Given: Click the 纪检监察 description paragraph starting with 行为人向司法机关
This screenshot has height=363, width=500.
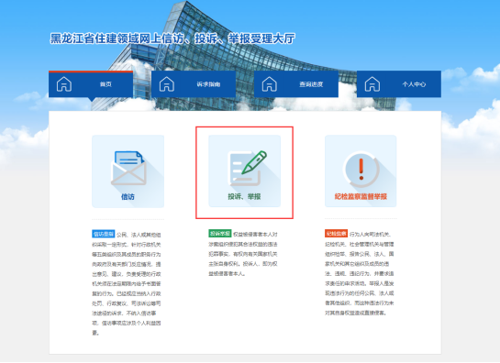Looking at the screenshot, I should pos(360,273).
